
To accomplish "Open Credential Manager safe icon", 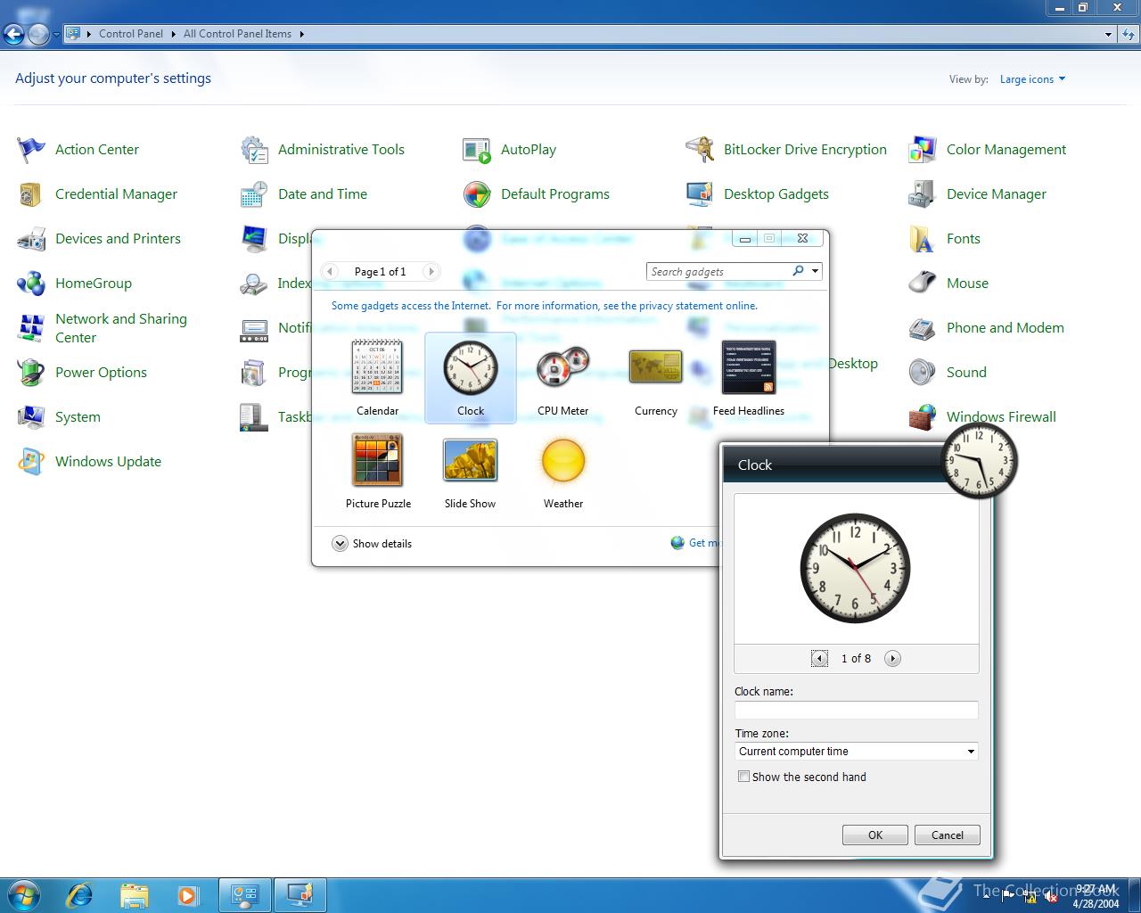I will (31, 194).
